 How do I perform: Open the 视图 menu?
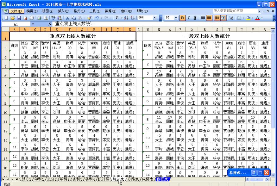coord(48,11)
